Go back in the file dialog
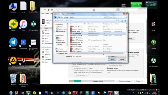The height and width of the screenshot is (95, 168). [55, 17]
